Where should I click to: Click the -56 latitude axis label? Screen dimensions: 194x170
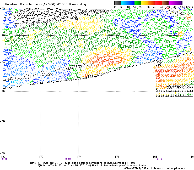(2, 91)
